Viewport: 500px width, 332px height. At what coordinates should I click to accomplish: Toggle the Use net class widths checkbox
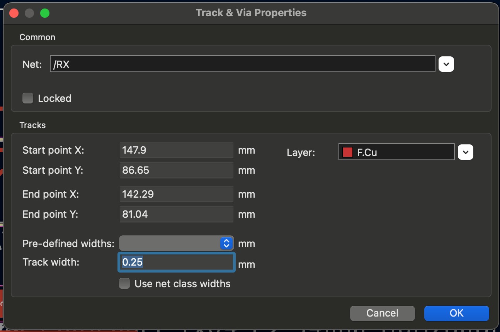(124, 284)
